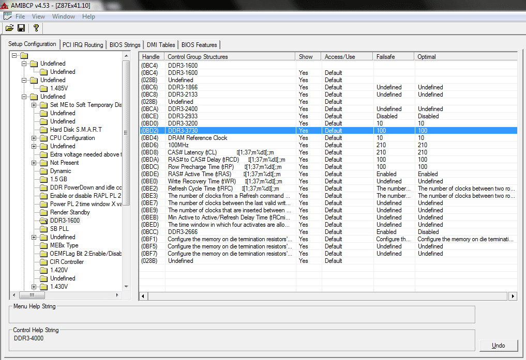
Task: Select the root folder icon at tree top
Action: click(x=24, y=55)
